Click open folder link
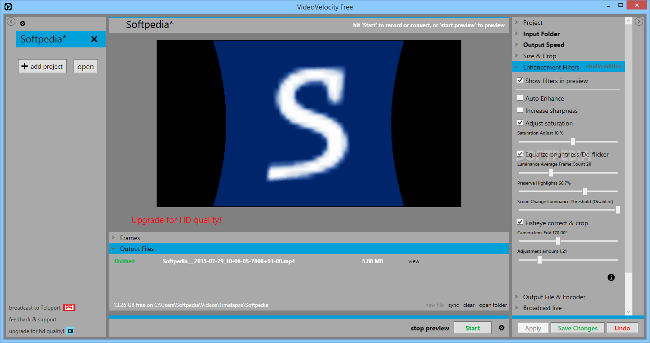 pyautogui.click(x=493, y=305)
